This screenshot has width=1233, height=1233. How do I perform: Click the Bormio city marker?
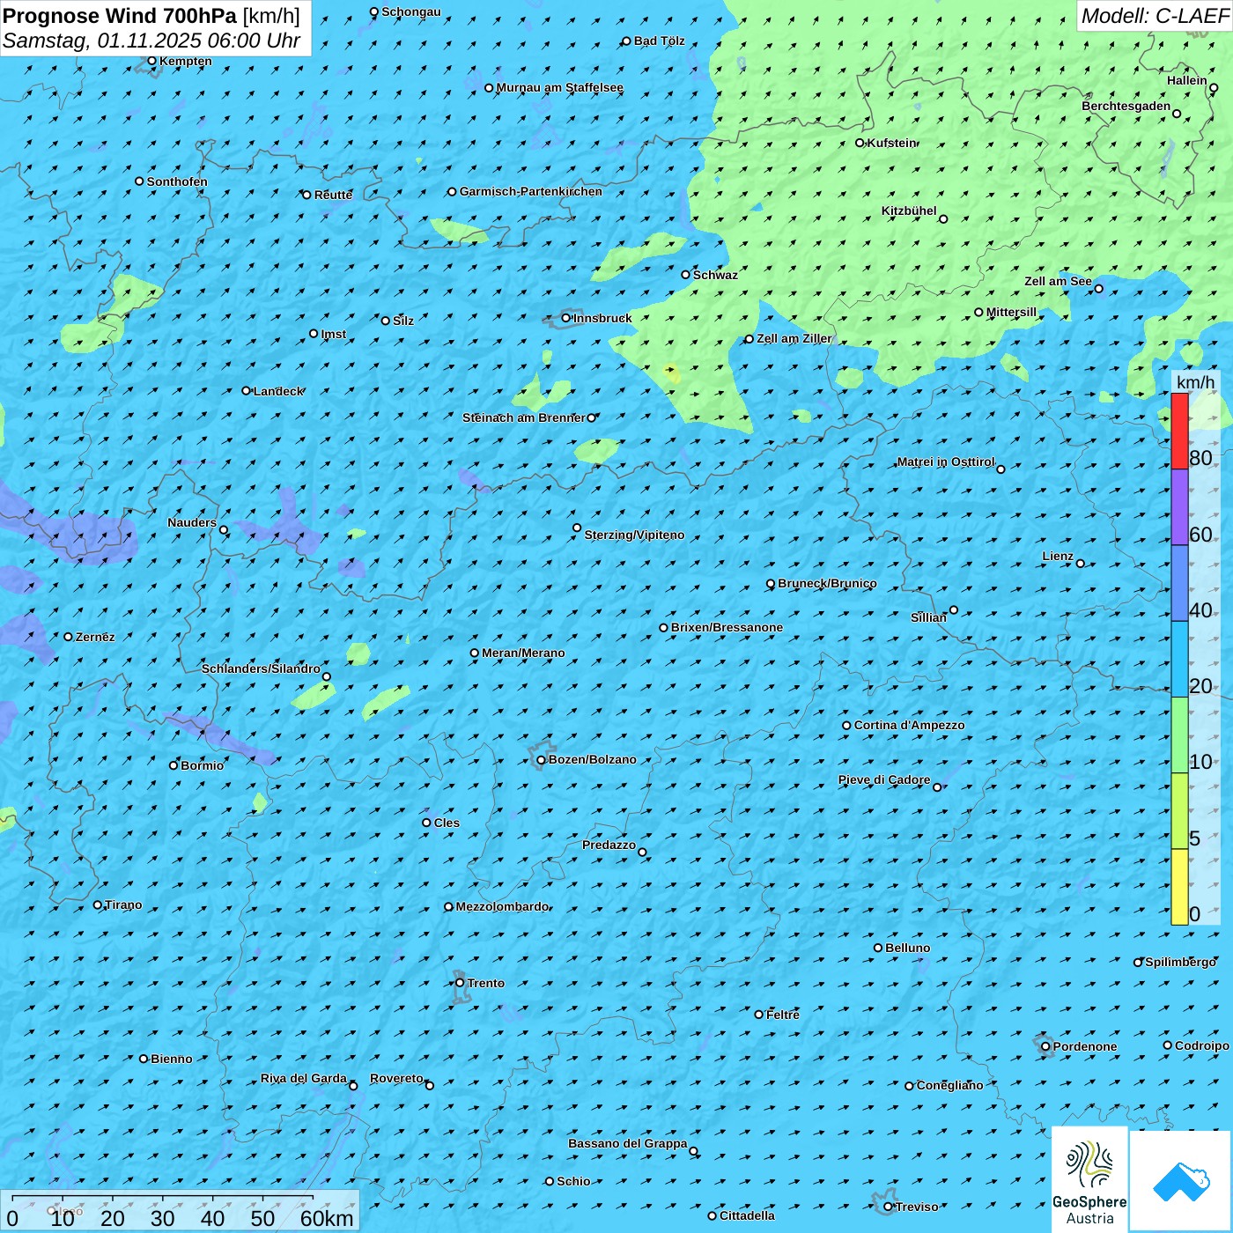click(174, 765)
